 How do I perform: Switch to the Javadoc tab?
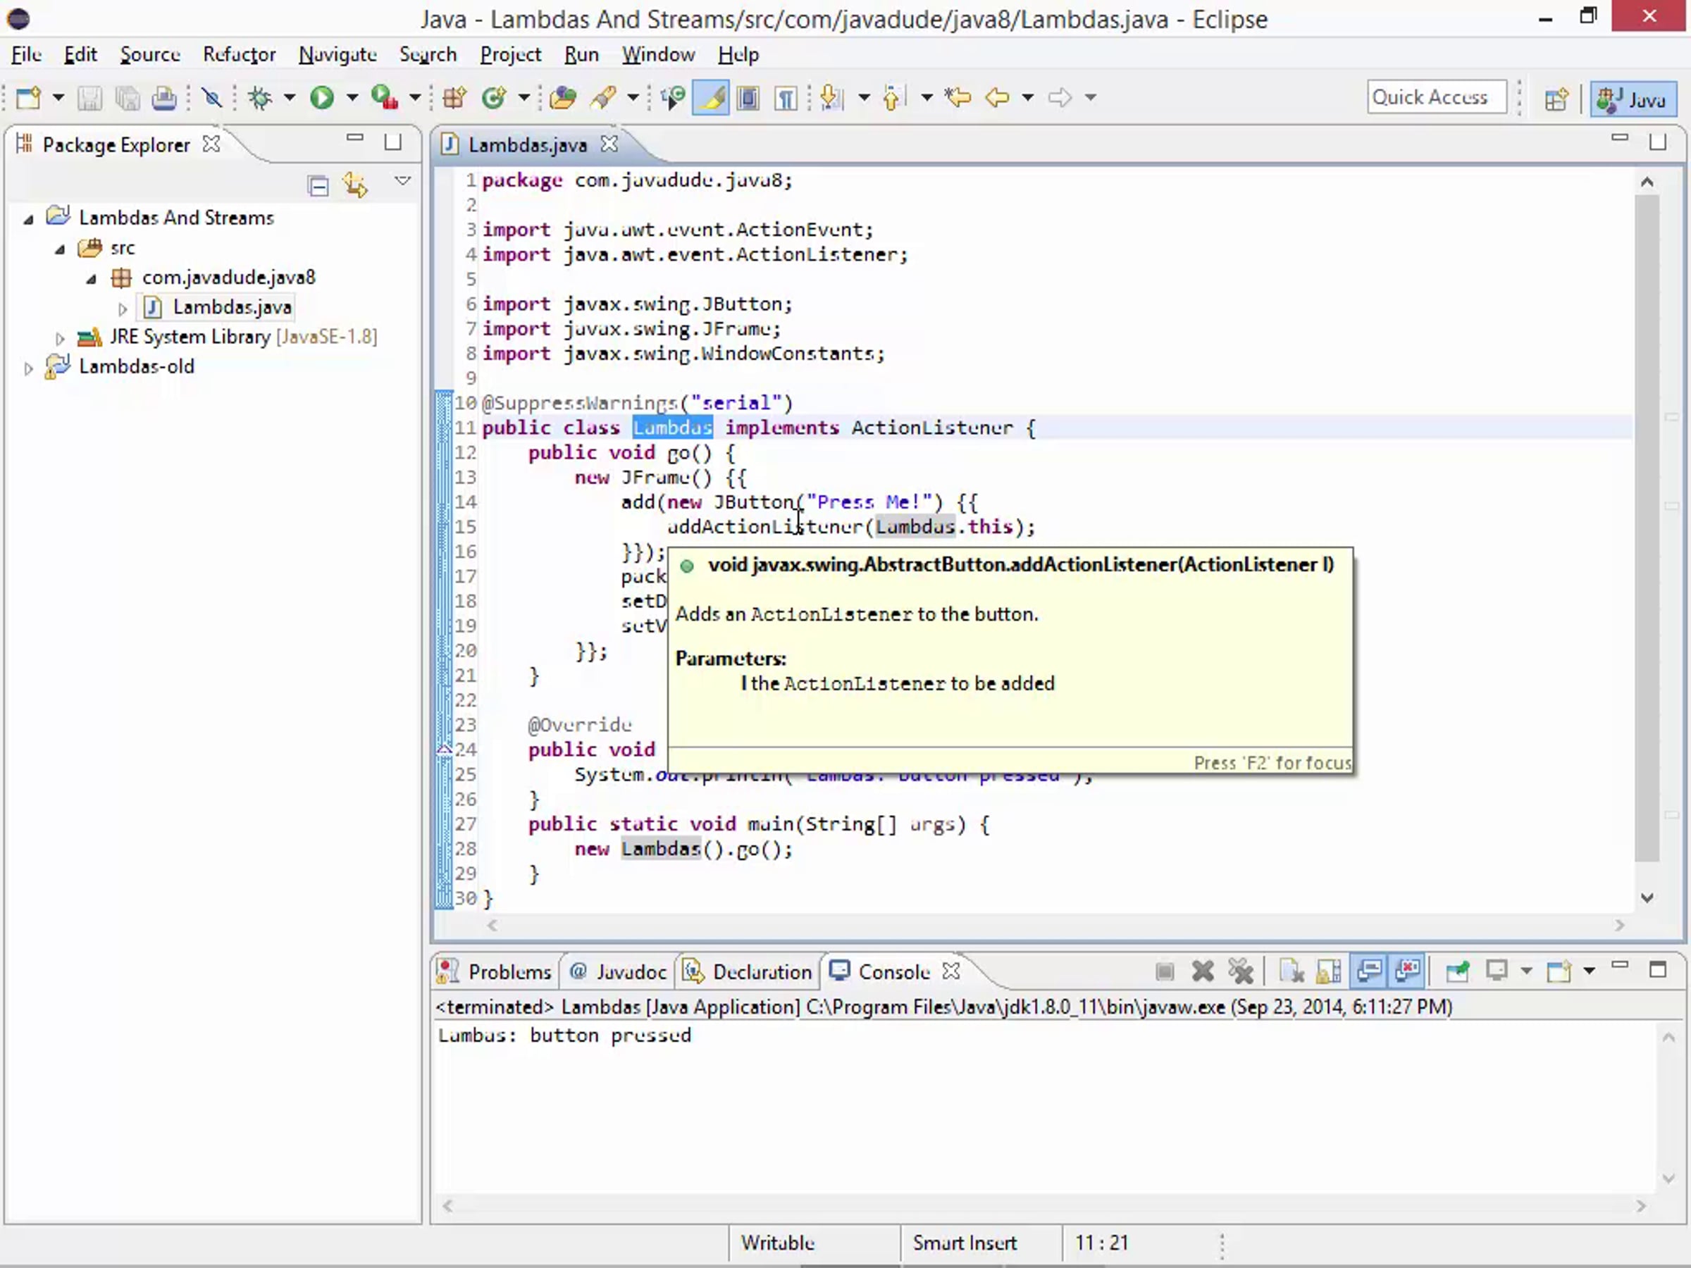618,971
